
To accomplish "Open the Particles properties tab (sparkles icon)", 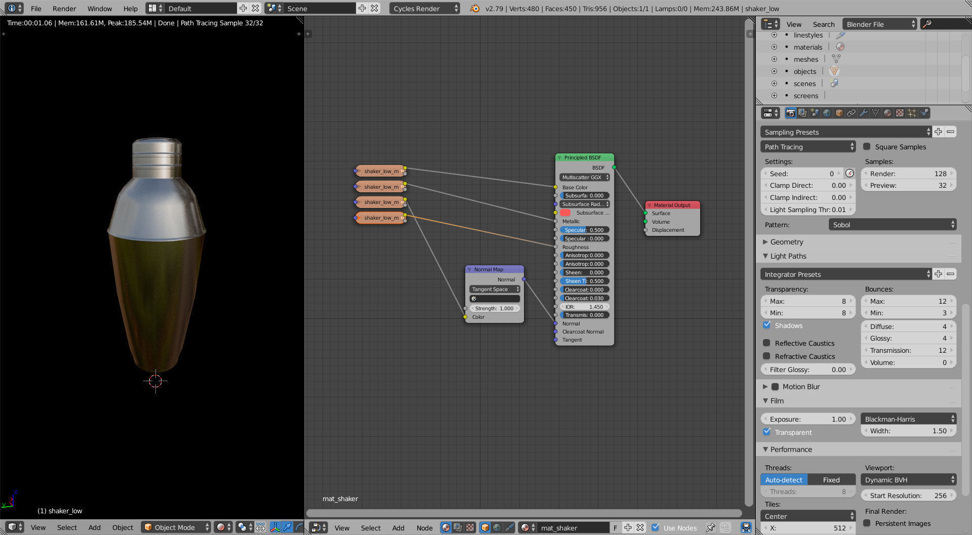I will coord(912,113).
